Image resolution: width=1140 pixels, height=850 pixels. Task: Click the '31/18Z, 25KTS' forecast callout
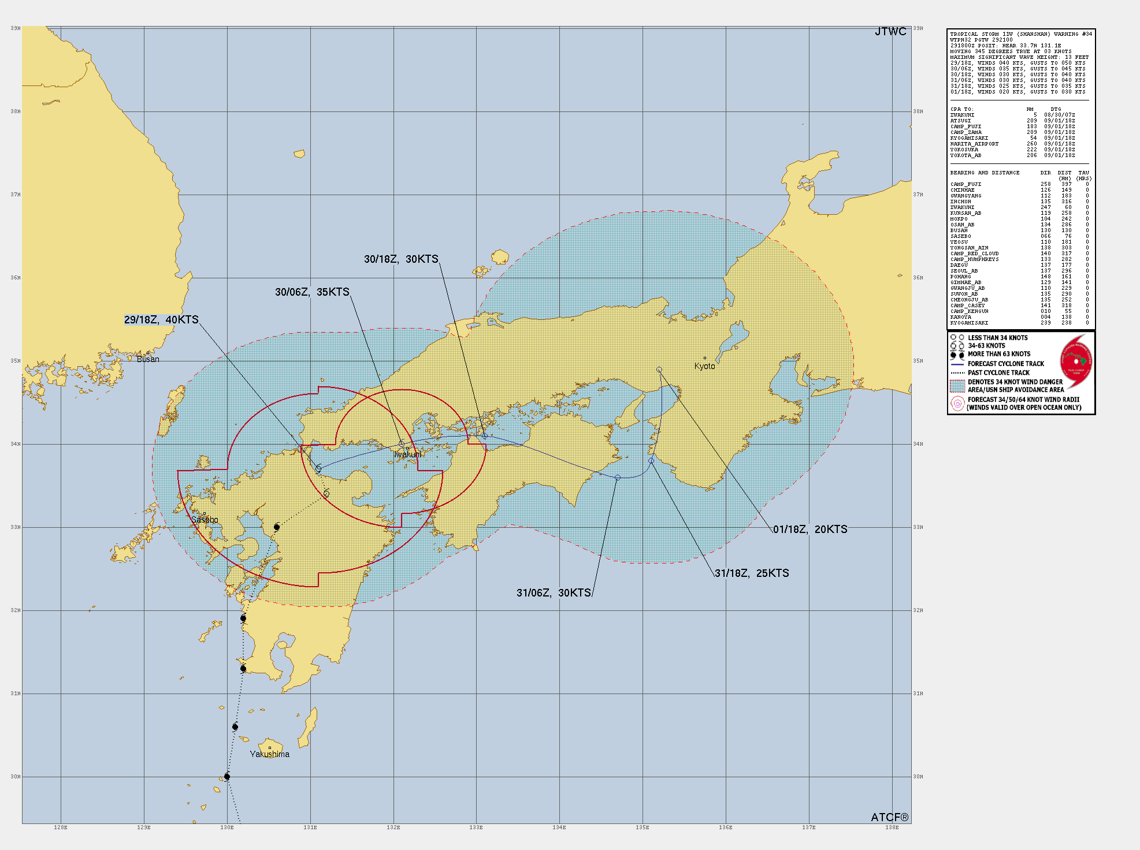click(752, 573)
